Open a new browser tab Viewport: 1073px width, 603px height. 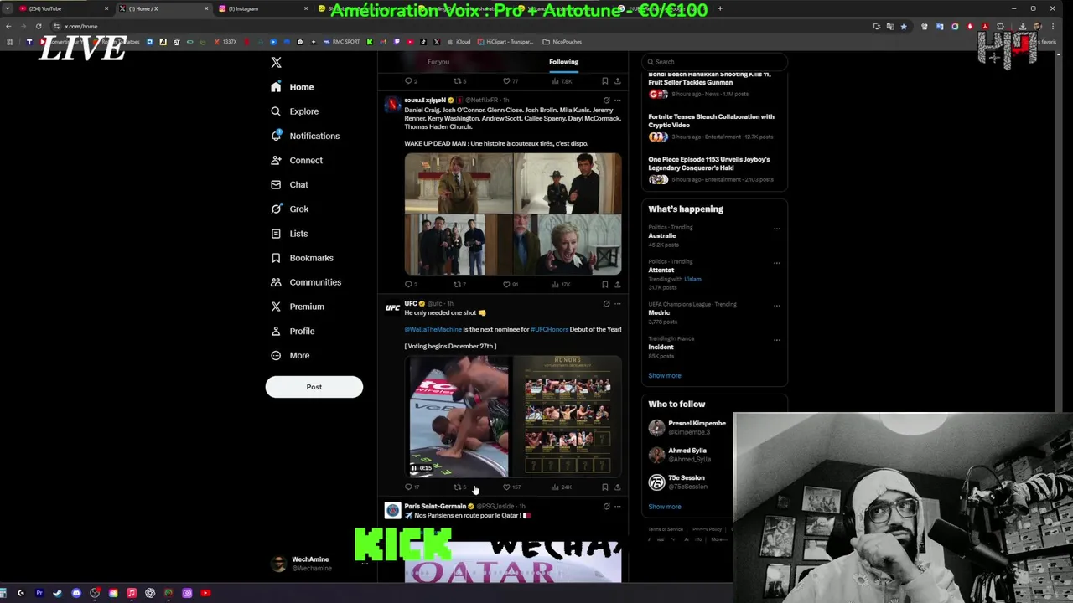pos(720,8)
